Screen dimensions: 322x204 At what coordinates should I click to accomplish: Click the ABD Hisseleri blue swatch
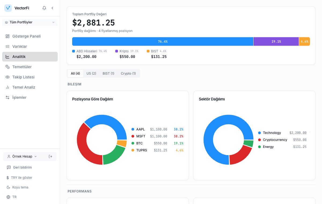pyautogui.click(x=74, y=51)
